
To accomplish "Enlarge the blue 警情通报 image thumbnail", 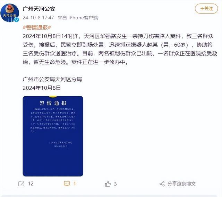I will tap(53, 136).
